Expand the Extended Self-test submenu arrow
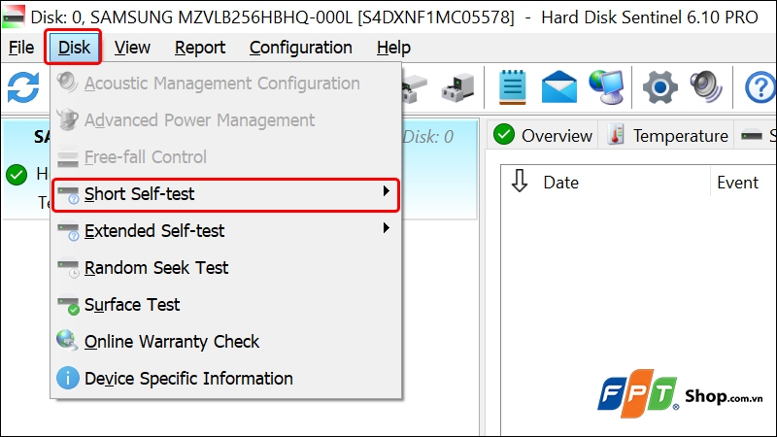777x437 pixels. coord(386,228)
